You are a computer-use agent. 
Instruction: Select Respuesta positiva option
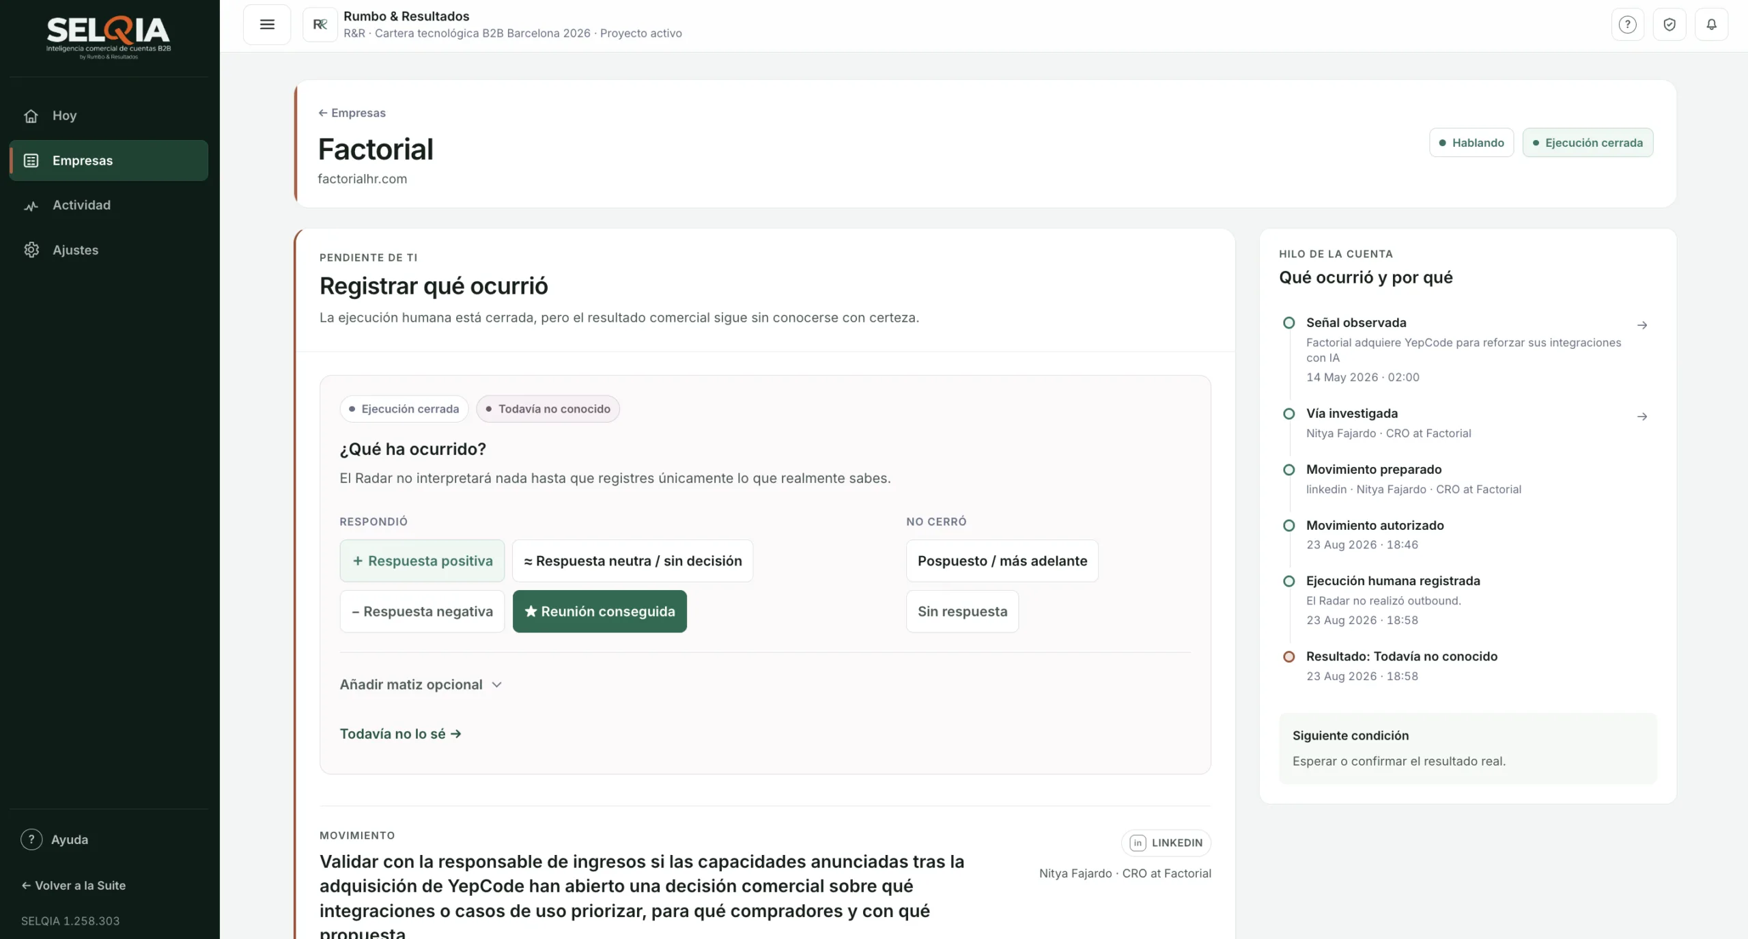click(422, 561)
